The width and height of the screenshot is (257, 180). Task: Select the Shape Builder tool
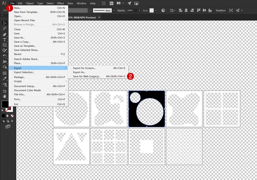click(x=5, y=67)
